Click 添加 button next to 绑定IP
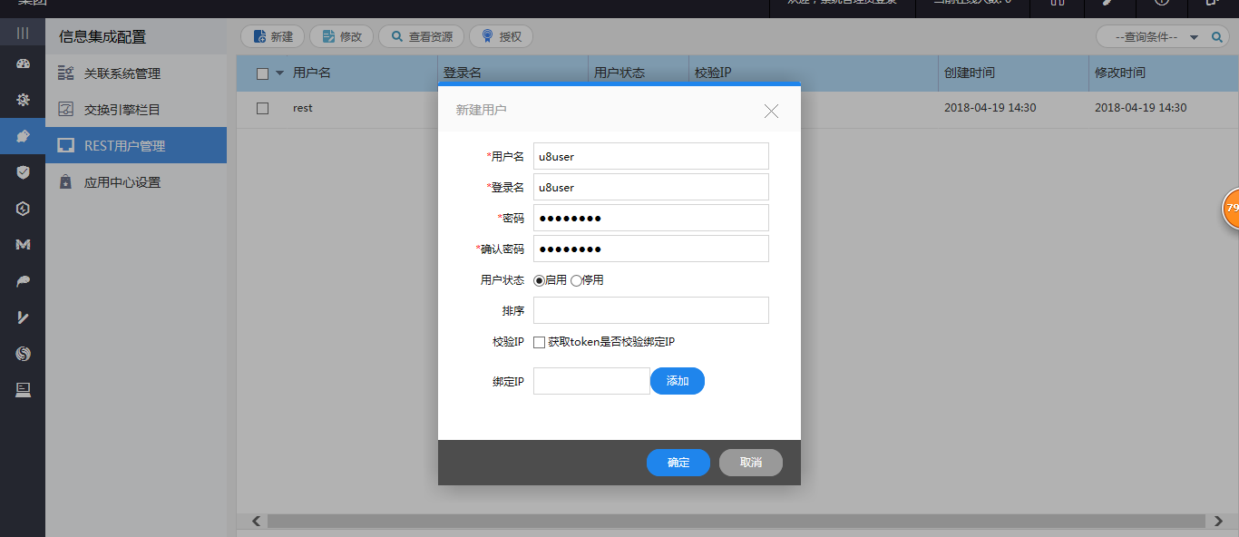This screenshot has width=1239, height=537. (678, 381)
